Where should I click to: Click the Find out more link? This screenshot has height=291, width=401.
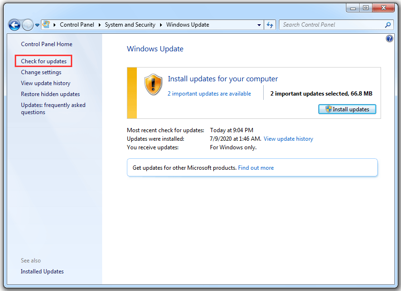coord(256,168)
